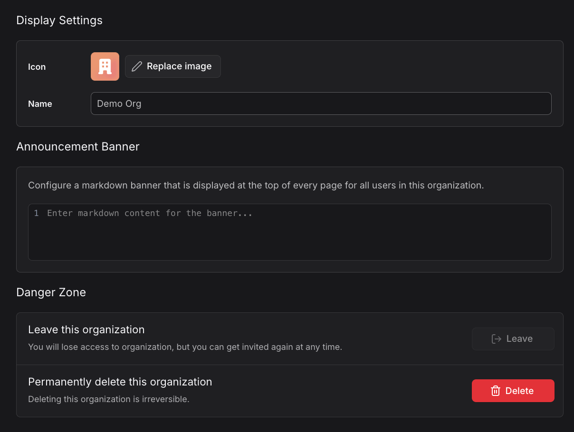
Task: Click the Name field label
Action: click(40, 104)
